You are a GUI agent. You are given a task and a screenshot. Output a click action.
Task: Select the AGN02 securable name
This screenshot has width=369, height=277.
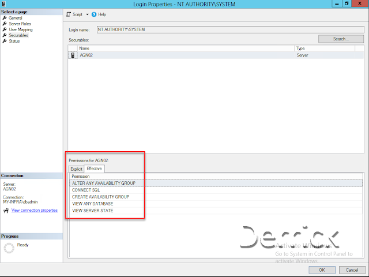[86, 55]
